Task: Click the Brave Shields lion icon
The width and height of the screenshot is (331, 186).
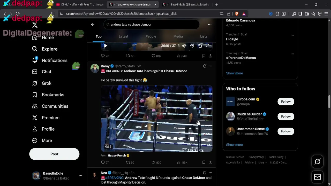Action: pyautogui.click(x=237, y=14)
